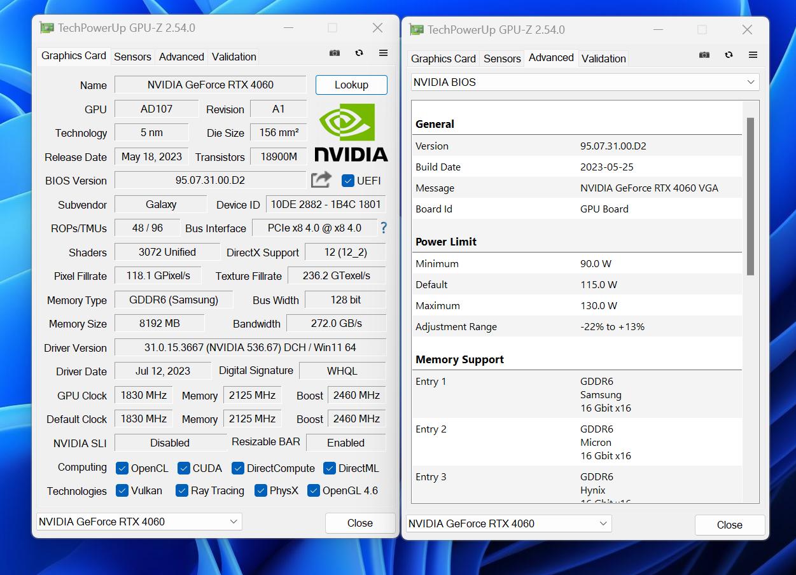This screenshot has height=575, width=796.
Task: Click the Advanced panel vertical scrollbar thumb
Action: pyautogui.click(x=750, y=196)
